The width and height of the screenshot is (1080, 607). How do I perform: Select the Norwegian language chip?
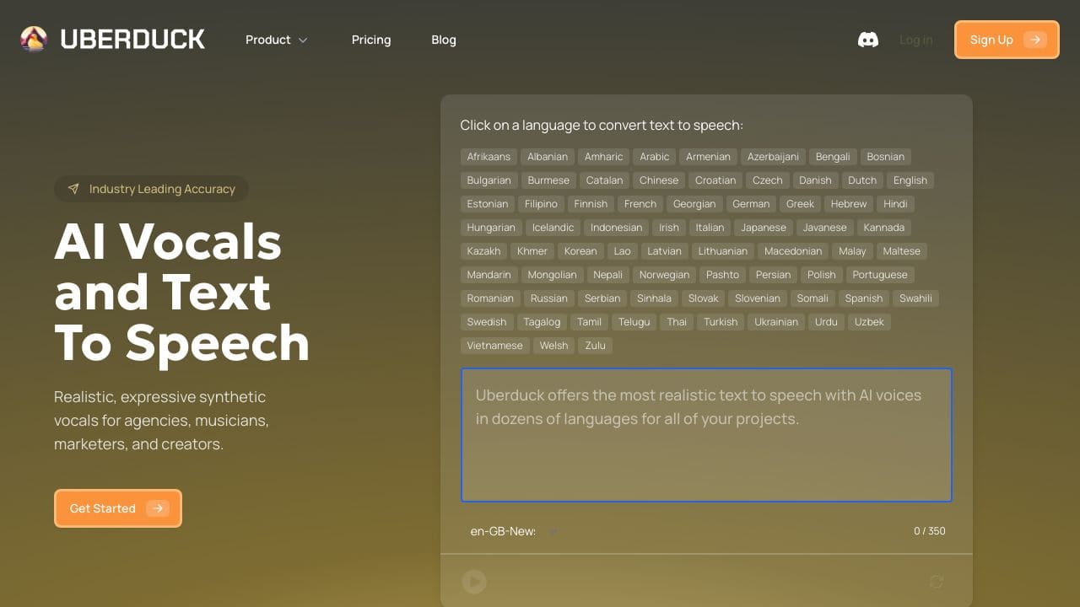click(664, 275)
